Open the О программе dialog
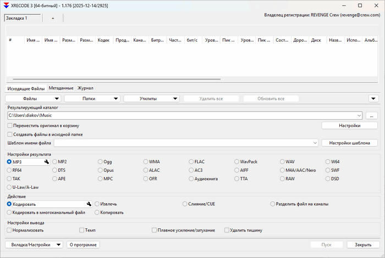 pos(83,245)
